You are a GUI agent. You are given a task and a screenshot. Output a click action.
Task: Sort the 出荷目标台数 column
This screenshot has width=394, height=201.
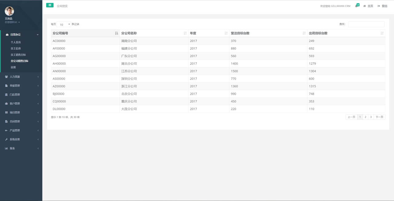(382, 33)
